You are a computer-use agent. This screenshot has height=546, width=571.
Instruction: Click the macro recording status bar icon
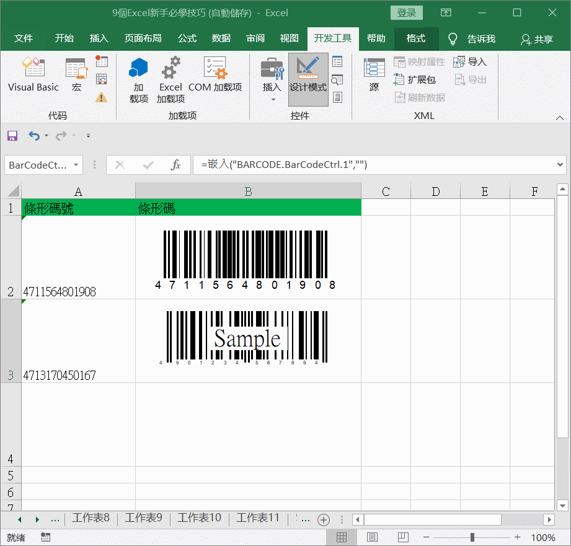tap(45, 537)
